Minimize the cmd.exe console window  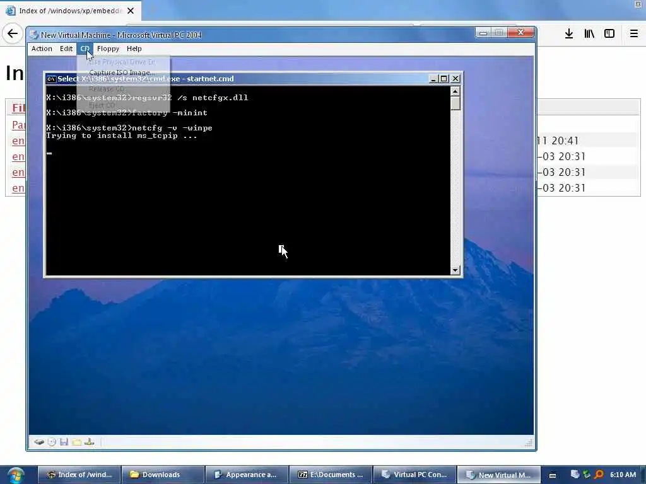click(x=433, y=79)
